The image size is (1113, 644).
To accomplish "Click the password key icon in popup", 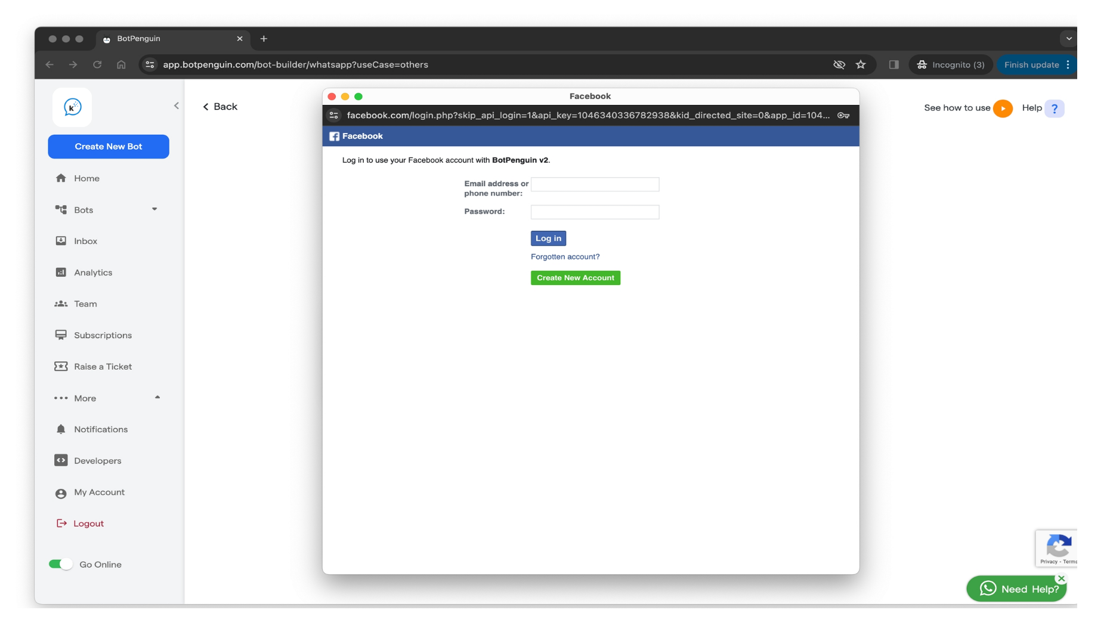I will [x=843, y=115].
